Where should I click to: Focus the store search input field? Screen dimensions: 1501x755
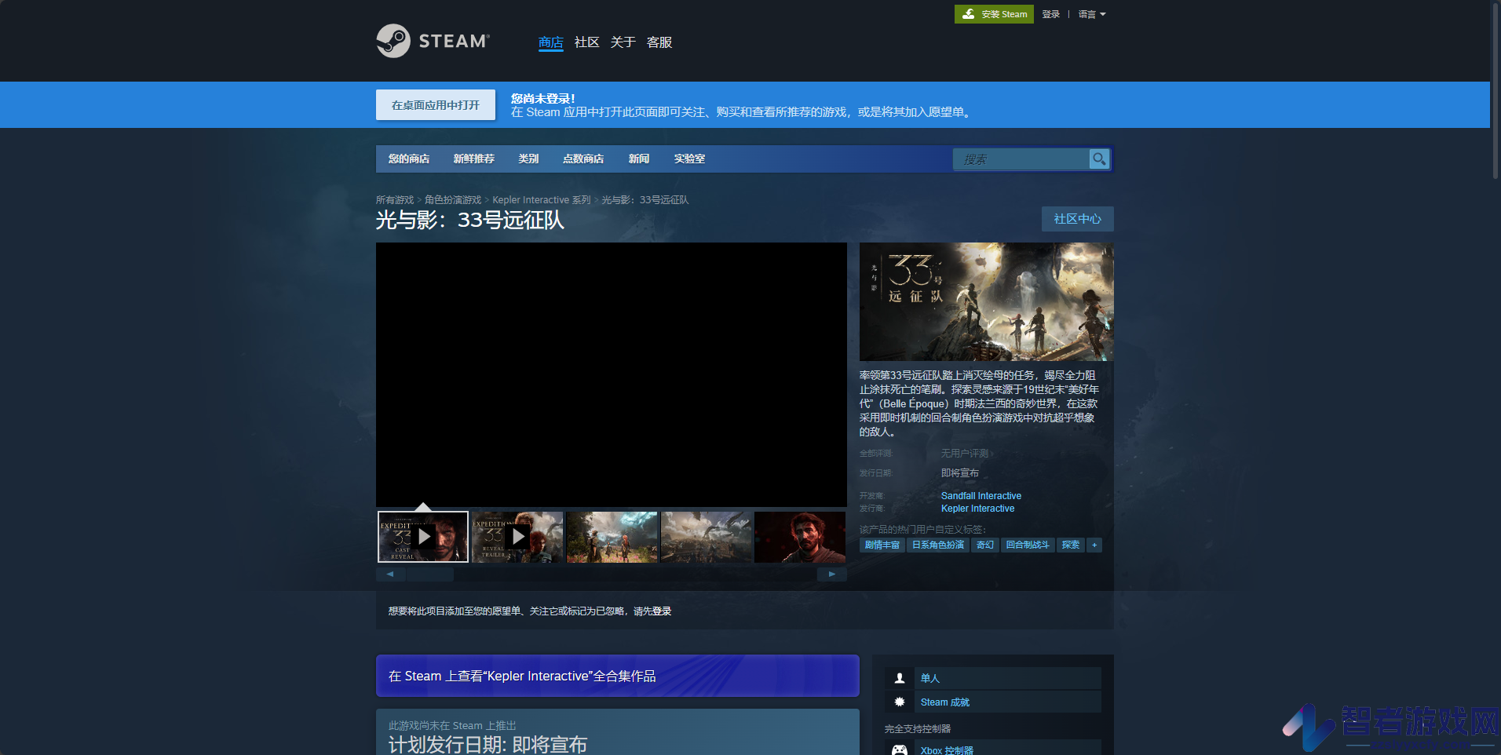1022,159
